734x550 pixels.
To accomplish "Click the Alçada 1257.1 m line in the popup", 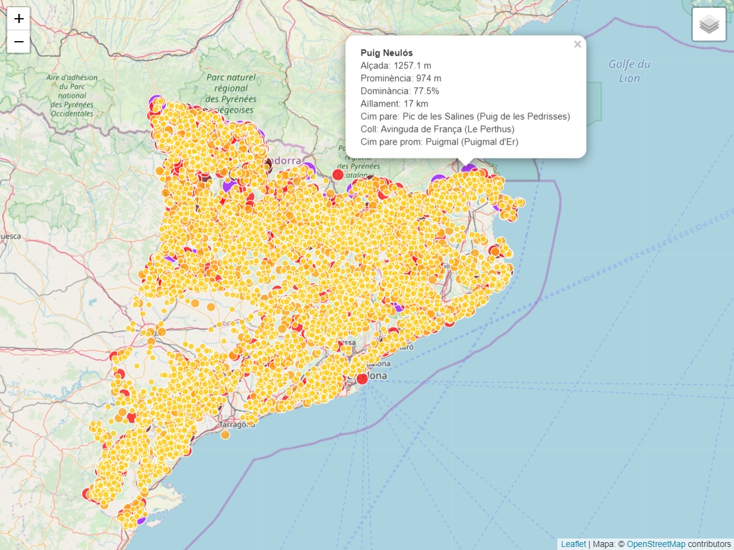I will 396,65.
